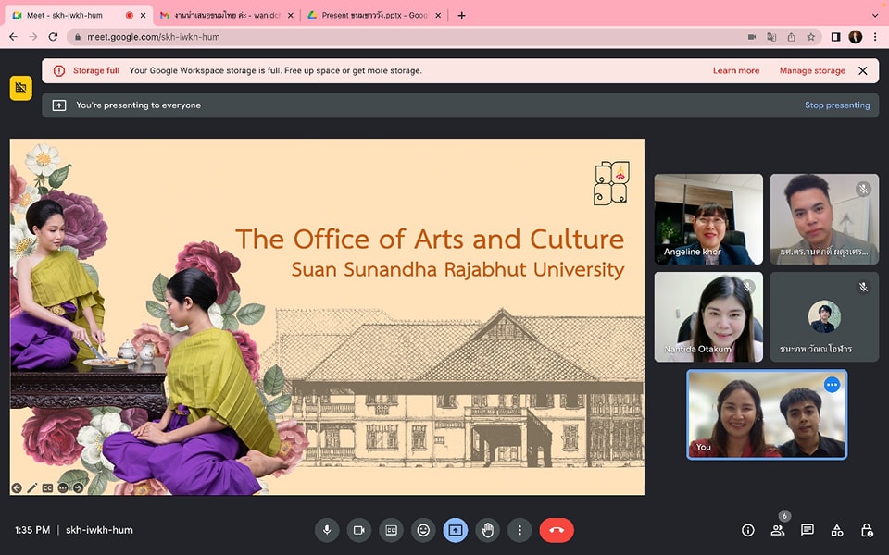Click Learn more about storage
The height and width of the screenshot is (555, 889).
tap(735, 70)
